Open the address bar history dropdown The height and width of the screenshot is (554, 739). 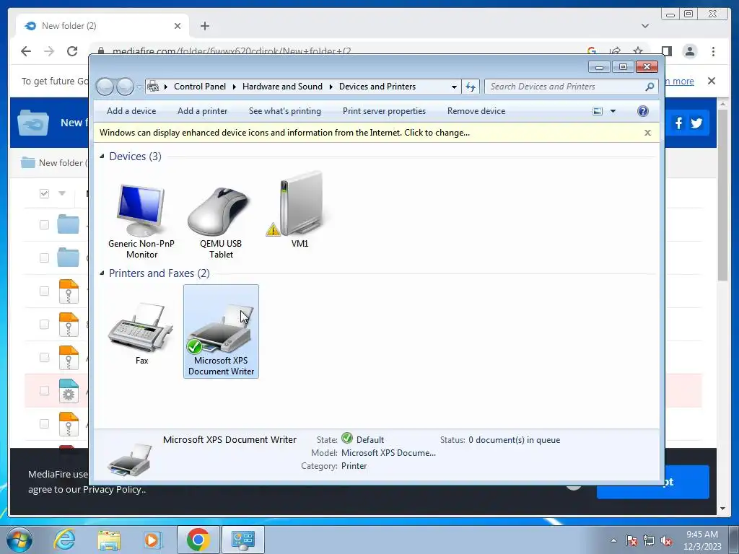[x=454, y=87]
